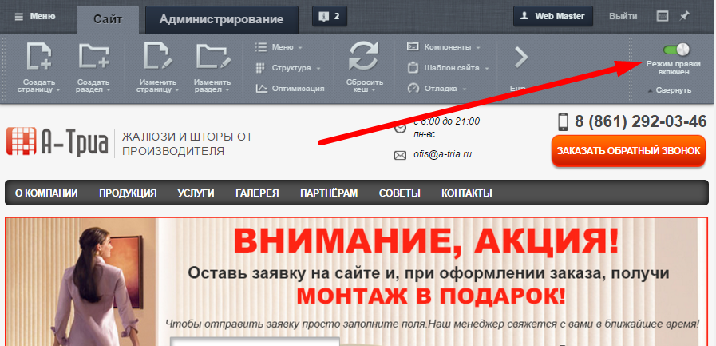Click the Создать раздел folder icon
Screen dimensions: 716x346
coord(93,55)
